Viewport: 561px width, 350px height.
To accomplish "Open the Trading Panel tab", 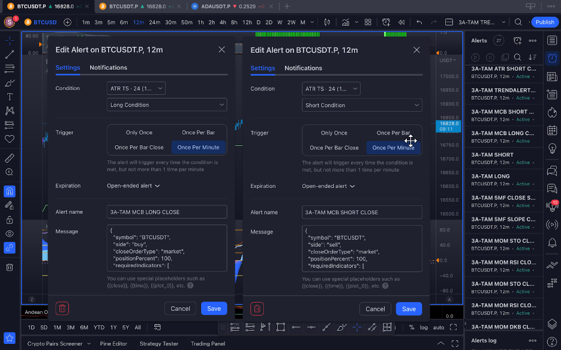I will coord(208,343).
